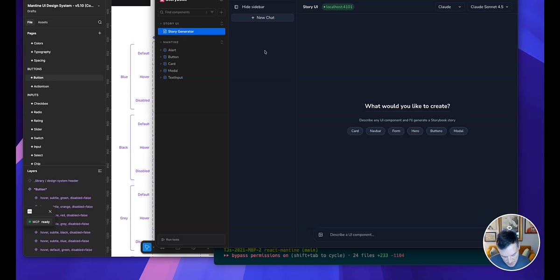Screen dimensions: 560x280
Task: Expand the Button component in Storybook
Action: pos(161,57)
